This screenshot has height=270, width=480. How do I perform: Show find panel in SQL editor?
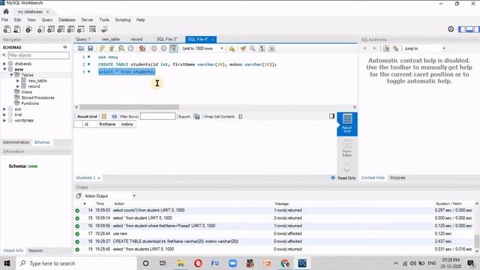pyautogui.click(x=252, y=48)
